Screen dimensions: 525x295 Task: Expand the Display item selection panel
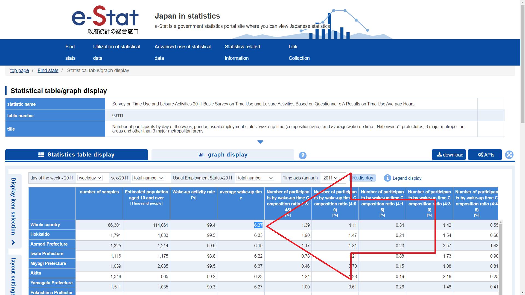(13, 211)
